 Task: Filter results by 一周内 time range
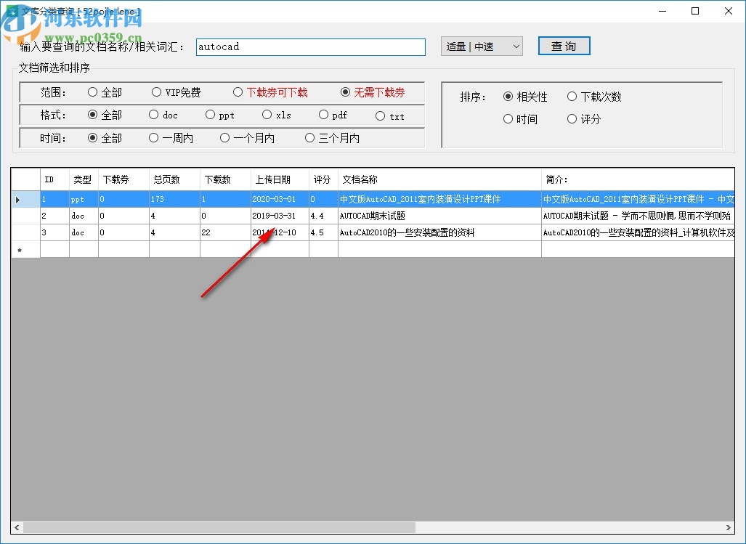(x=153, y=137)
